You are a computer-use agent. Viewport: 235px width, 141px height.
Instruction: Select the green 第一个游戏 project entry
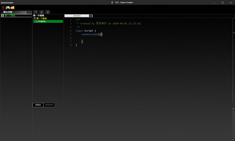click(10, 15)
